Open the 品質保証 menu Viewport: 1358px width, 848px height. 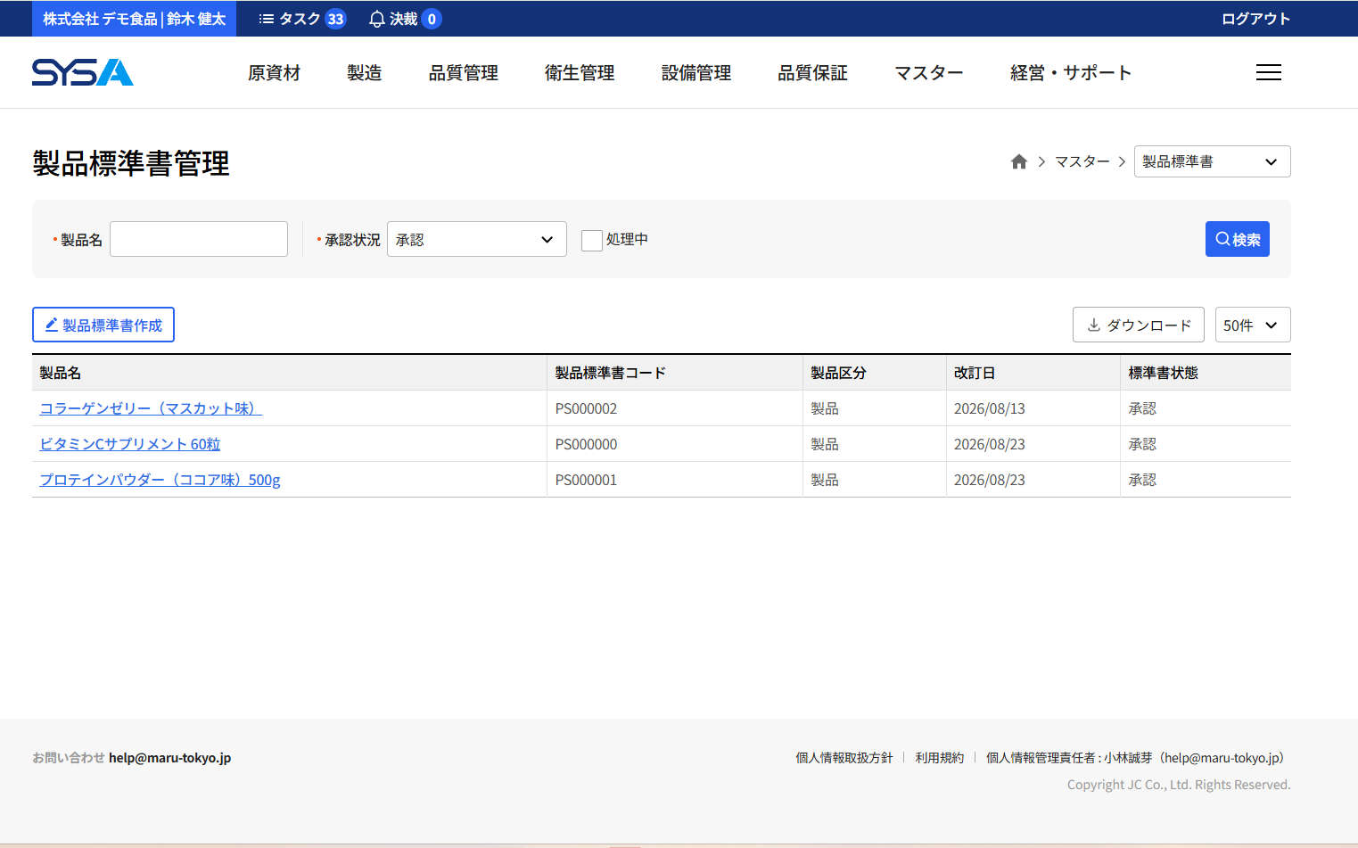point(812,73)
